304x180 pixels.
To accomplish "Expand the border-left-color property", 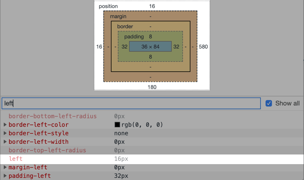I will tap(5, 124).
